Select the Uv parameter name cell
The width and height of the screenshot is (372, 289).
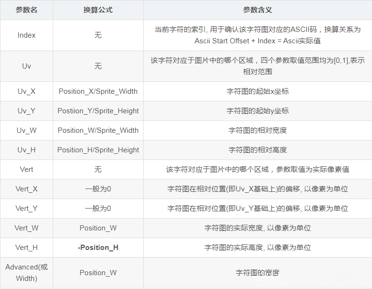click(x=26, y=66)
